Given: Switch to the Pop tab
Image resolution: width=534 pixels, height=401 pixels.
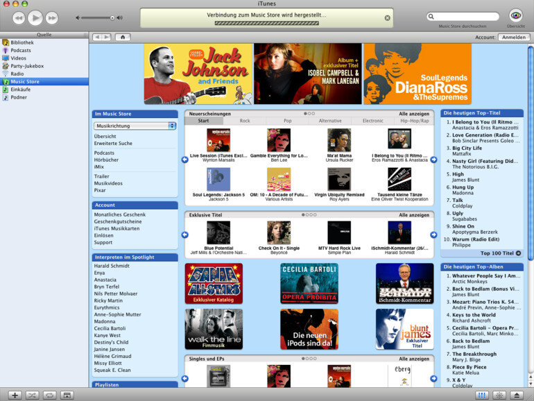Looking at the screenshot, I should [288, 121].
